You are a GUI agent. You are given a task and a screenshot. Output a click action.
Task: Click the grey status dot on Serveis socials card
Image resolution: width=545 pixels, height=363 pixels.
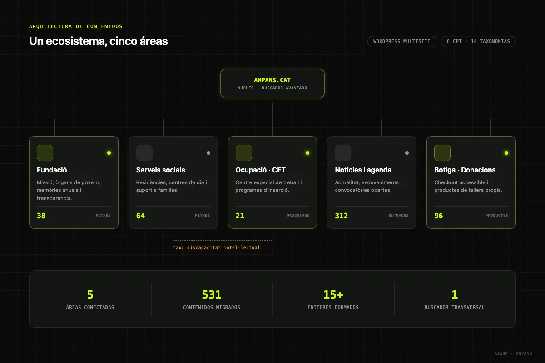click(x=208, y=153)
